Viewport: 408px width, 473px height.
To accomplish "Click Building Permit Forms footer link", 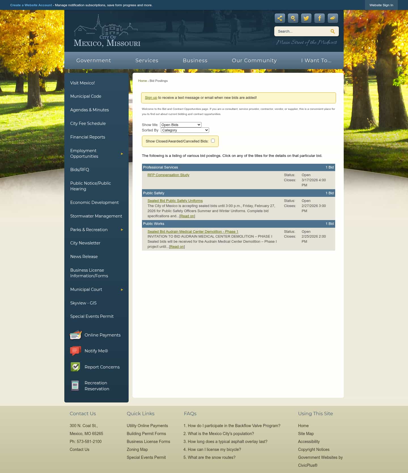I will point(146,434).
